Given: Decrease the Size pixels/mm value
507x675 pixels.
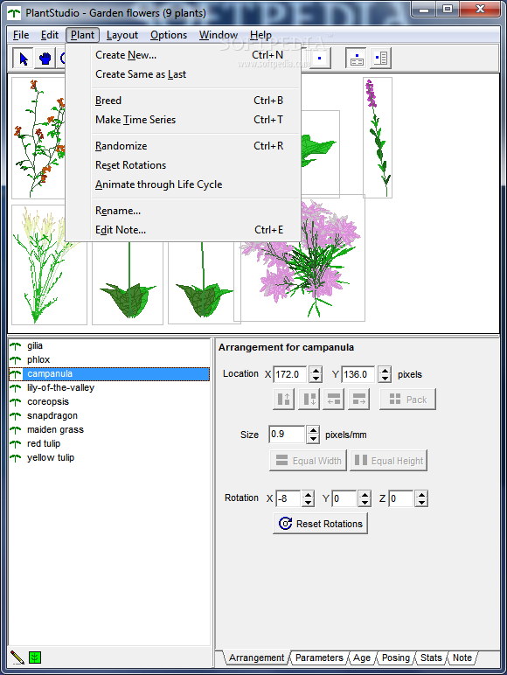Looking at the screenshot, I should [313, 439].
